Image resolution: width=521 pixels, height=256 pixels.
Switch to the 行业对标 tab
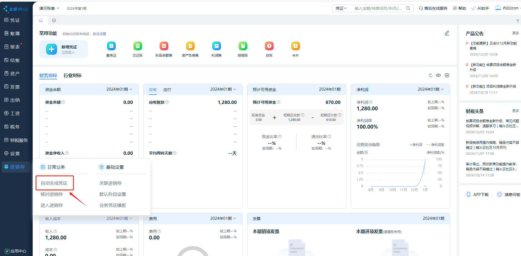point(72,75)
